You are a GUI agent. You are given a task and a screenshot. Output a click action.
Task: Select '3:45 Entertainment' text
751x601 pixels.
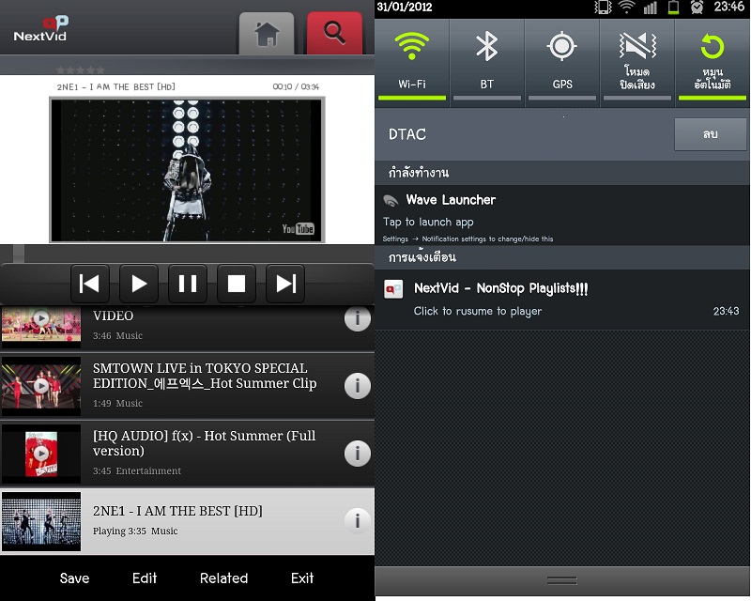137,470
